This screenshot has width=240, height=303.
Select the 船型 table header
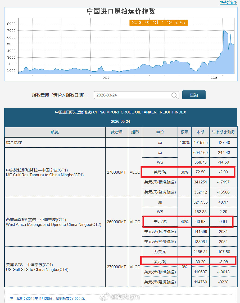pyautogui.click(x=135, y=132)
